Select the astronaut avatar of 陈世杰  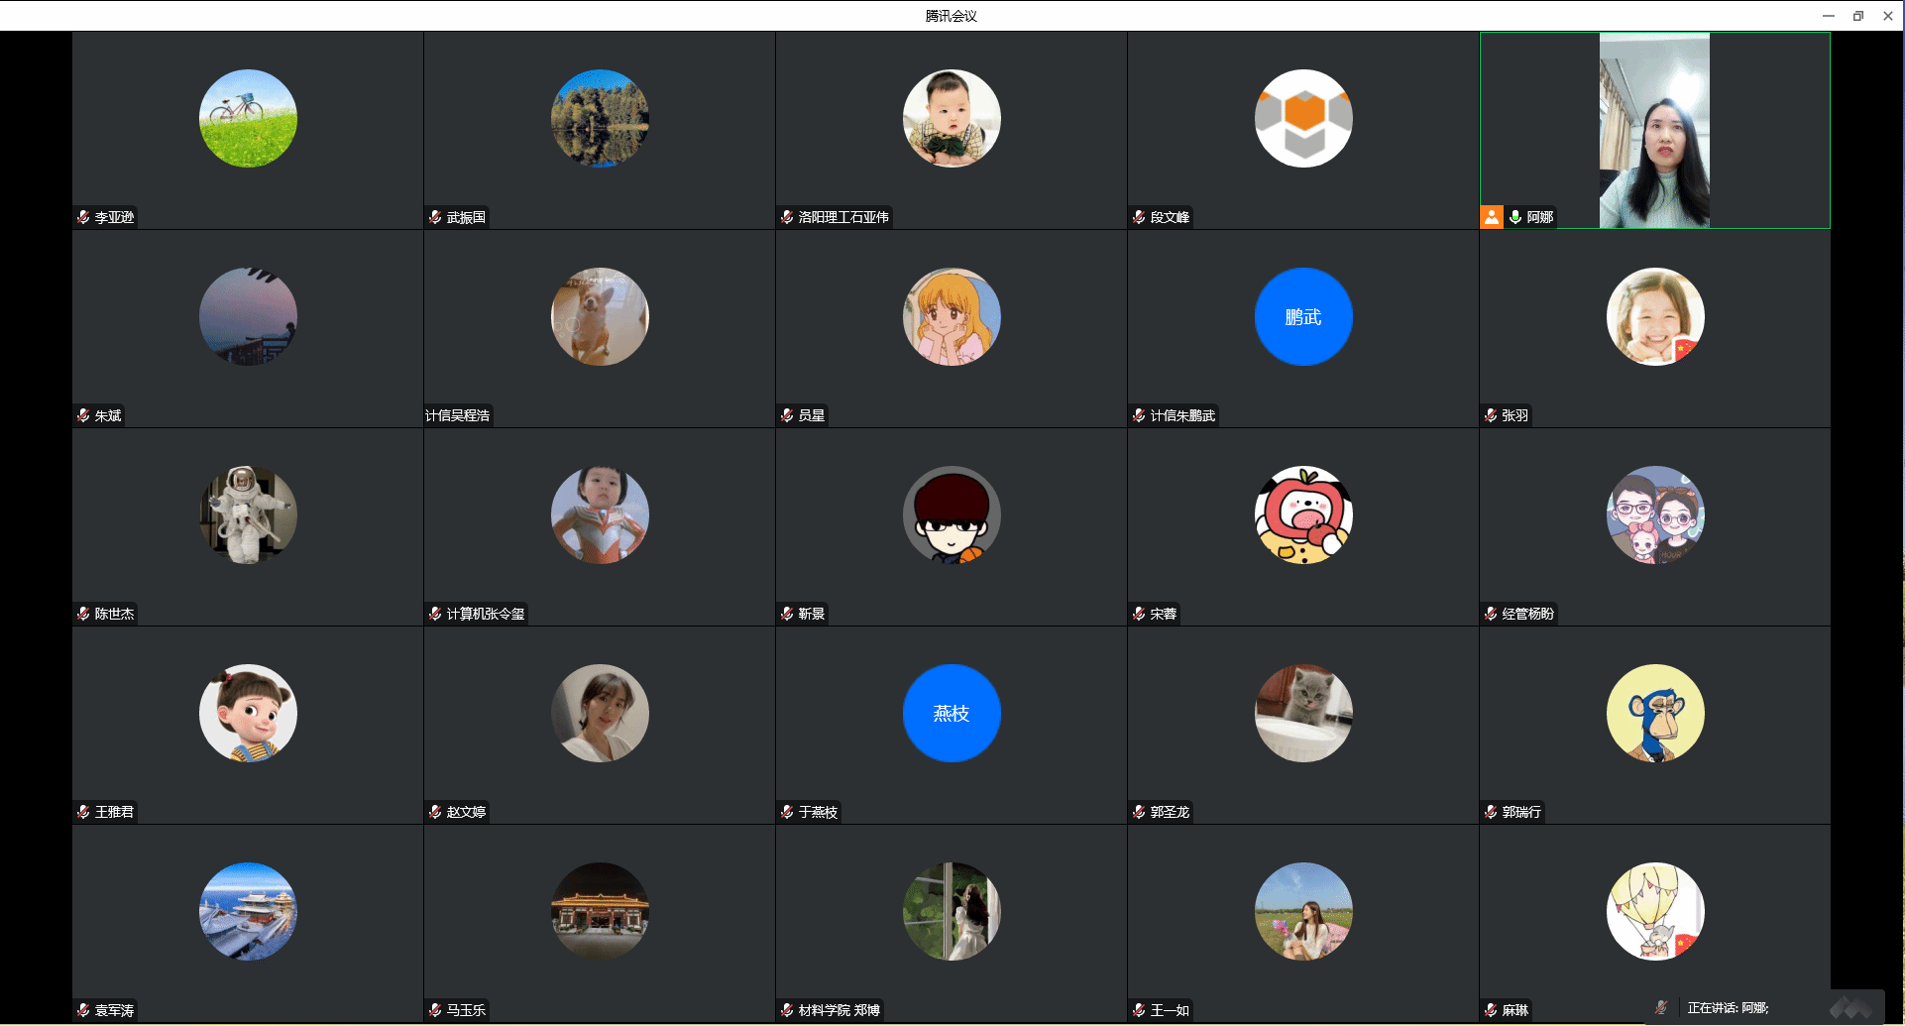pyautogui.click(x=248, y=514)
